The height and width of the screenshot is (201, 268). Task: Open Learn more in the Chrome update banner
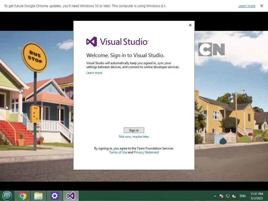coord(247,6)
